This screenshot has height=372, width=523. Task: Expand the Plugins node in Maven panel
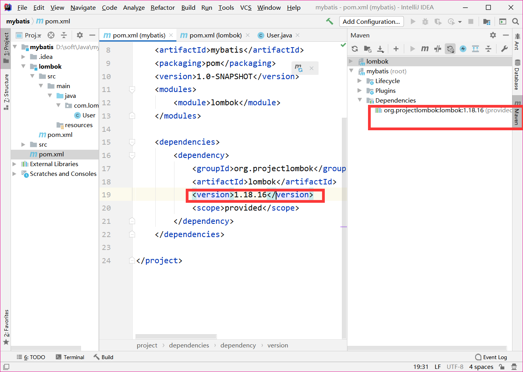point(359,90)
